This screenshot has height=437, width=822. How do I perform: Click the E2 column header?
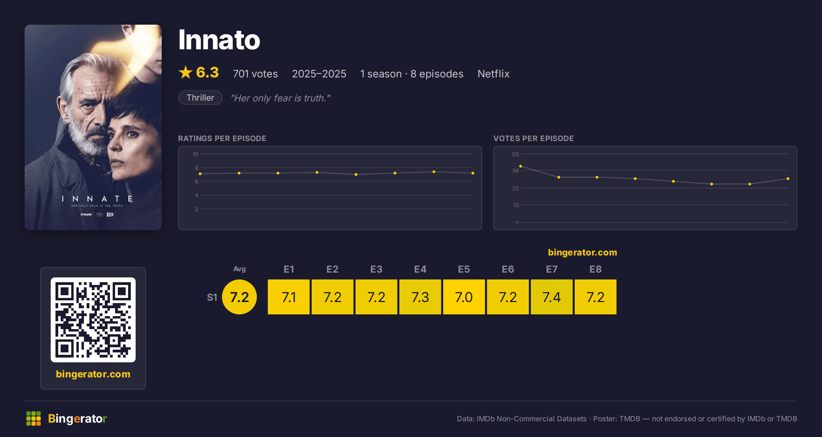(333, 269)
